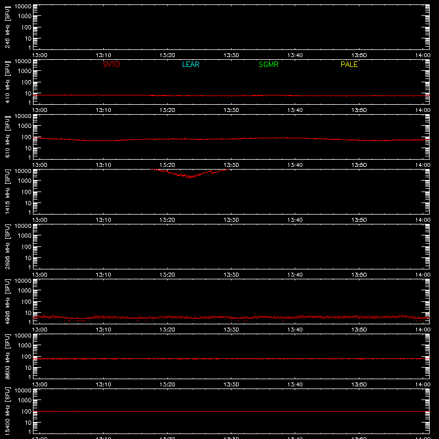
Task: Click the flat red trace in the 15400 MHz plot
Action: pyautogui.click(x=231, y=411)
